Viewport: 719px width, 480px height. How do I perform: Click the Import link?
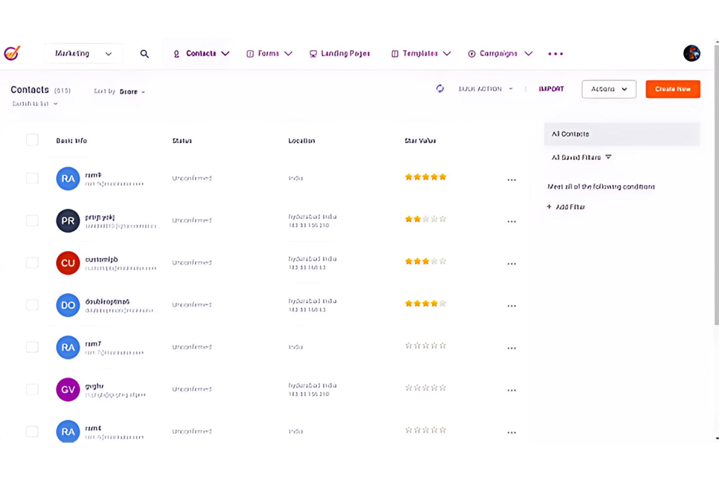point(551,89)
